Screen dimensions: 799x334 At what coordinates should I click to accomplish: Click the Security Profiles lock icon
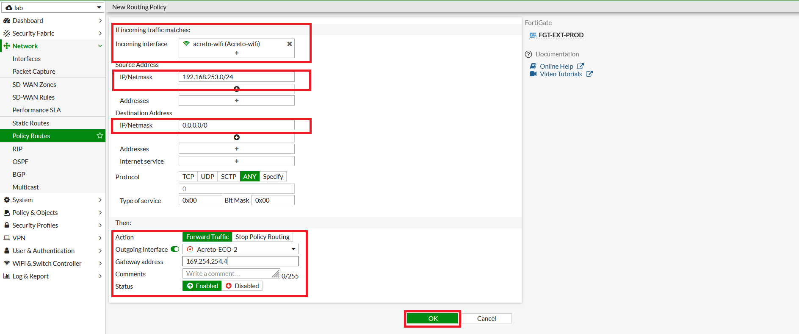click(x=7, y=225)
